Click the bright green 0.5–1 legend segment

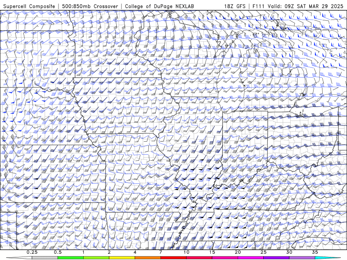71,258
